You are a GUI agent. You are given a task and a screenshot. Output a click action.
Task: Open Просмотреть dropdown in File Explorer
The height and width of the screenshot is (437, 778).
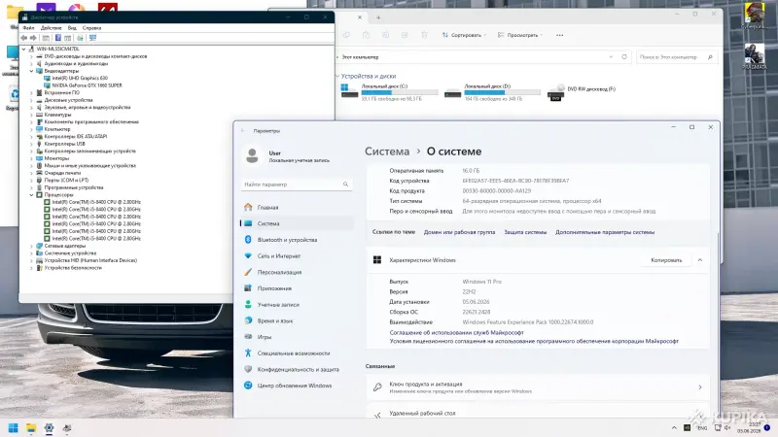519,35
